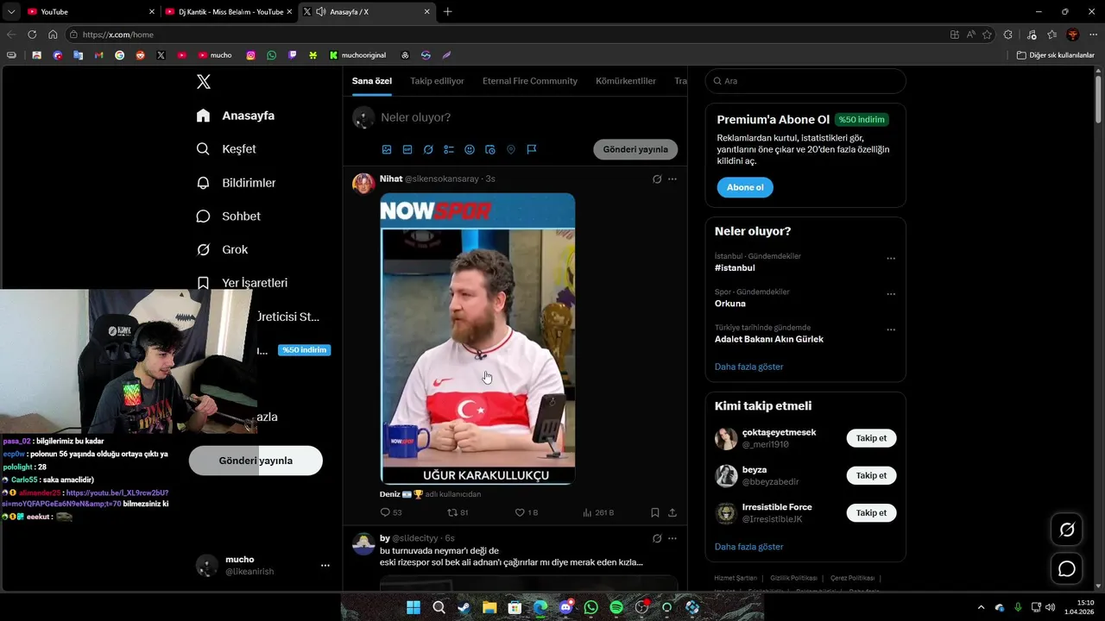Repost Nihat's post (81)
The image size is (1105, 621).
458,512
